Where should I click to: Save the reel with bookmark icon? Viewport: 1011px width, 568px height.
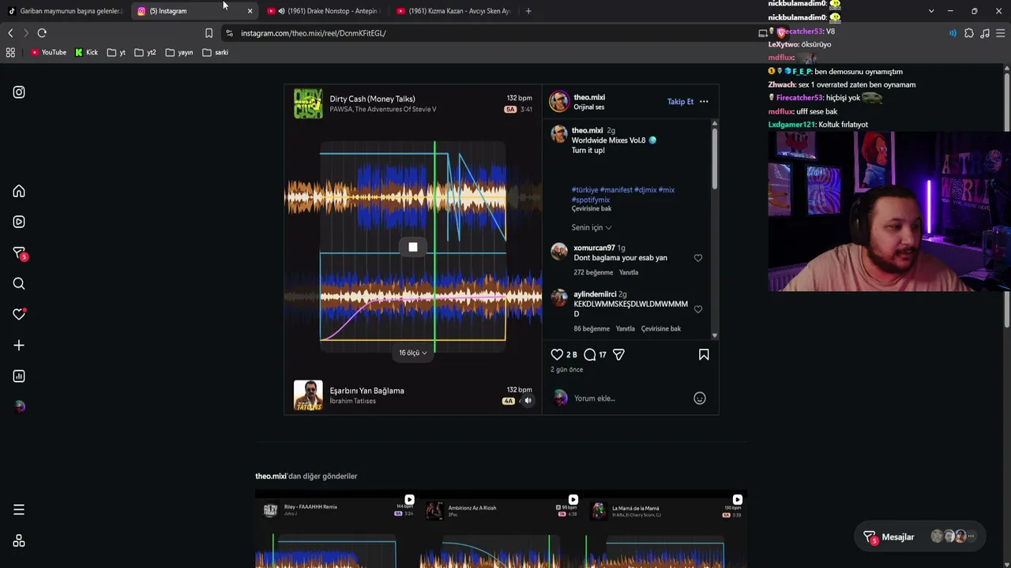pyautogui.click(x=704, y=355)
